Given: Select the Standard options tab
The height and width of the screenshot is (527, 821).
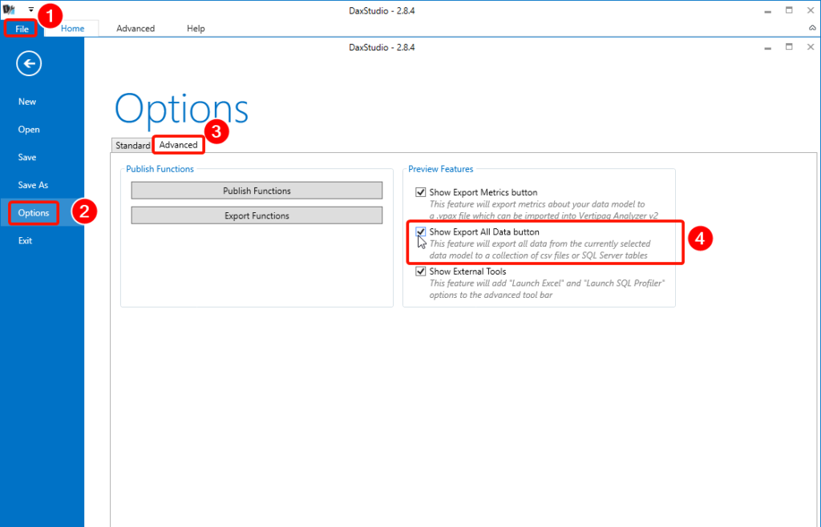Looking at the screenshot, I should click(132, 145).
